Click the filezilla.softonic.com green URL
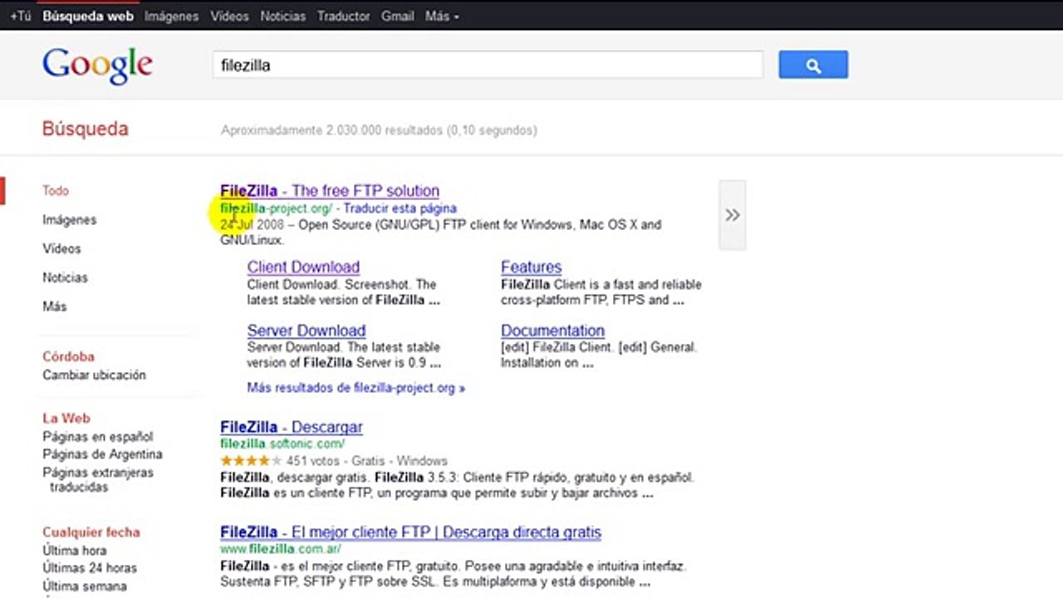 click(x=282, y=444)
